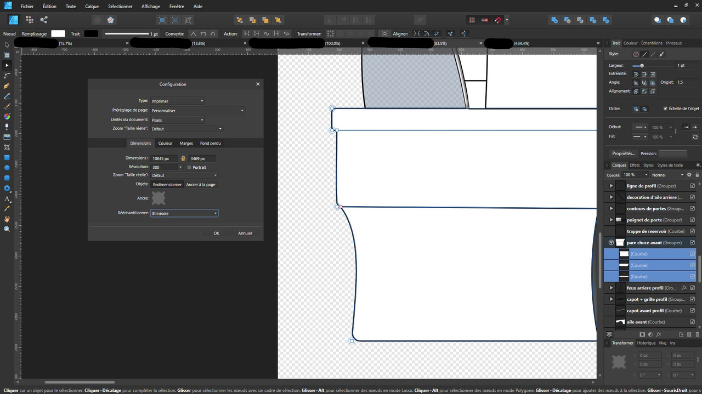The width and height of the screenshot is (702, 394).
Task: Open the Unités du document dropdown
Action: 177,119
